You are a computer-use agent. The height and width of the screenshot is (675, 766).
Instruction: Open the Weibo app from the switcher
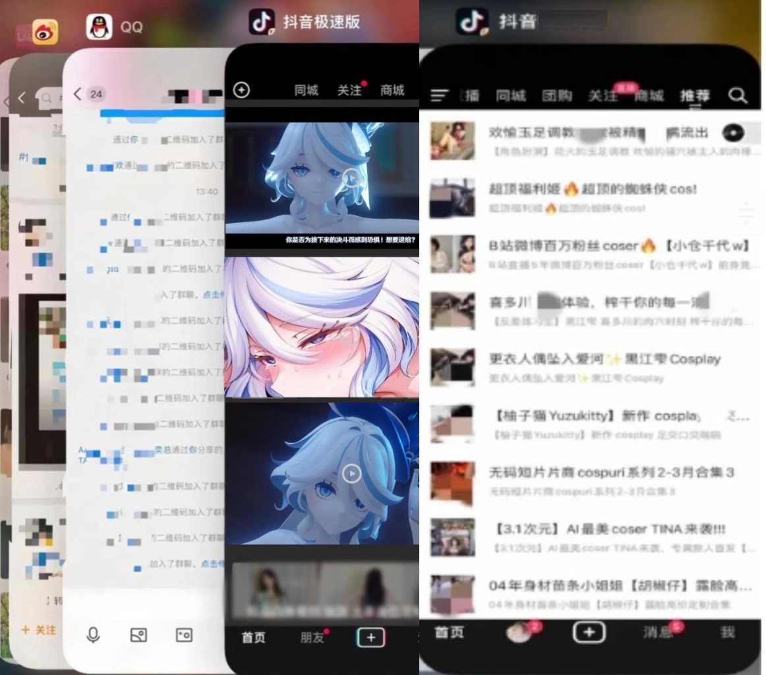click(45, 32)
